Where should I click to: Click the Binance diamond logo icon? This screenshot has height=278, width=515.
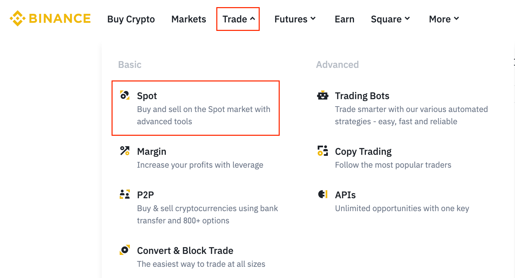18,18
